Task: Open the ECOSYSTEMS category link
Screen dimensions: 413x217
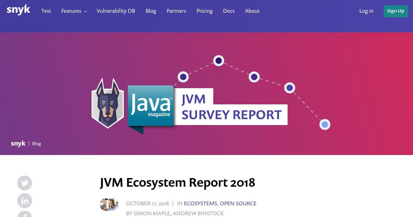Action: click(201, 204)
